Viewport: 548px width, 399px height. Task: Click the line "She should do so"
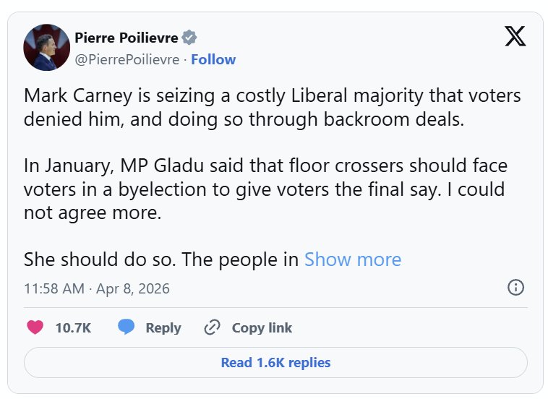click(x=160, y=259)
